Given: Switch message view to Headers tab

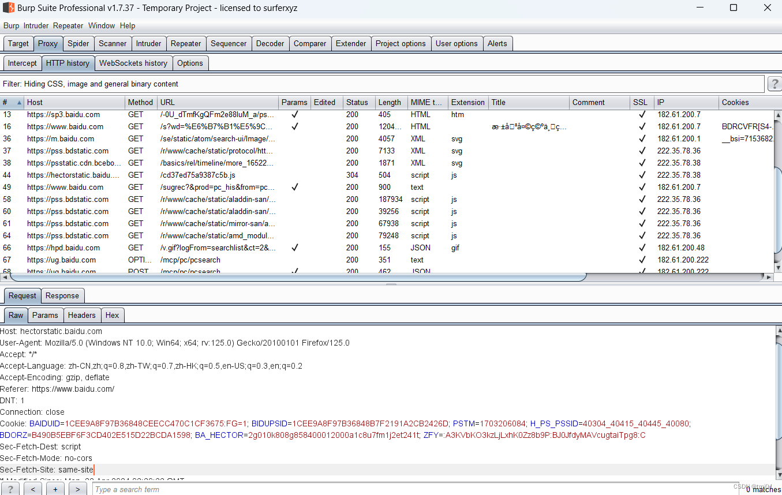Looking at the screenshot, I should click(x=81, y=315).
